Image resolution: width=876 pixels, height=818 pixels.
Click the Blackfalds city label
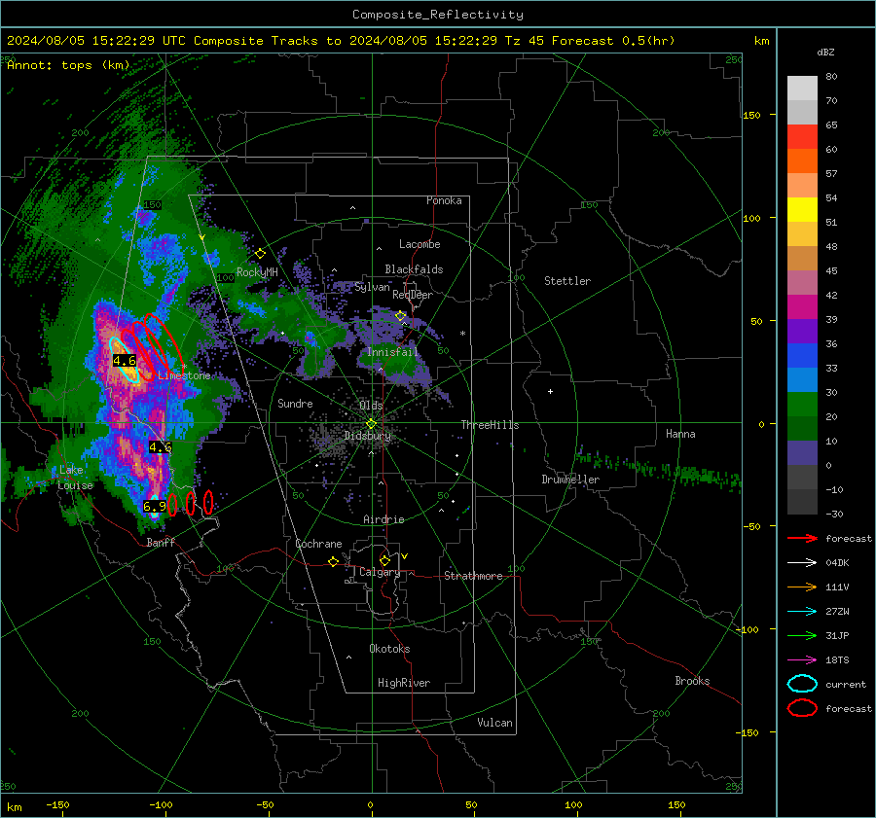click(x=414, y=269)
